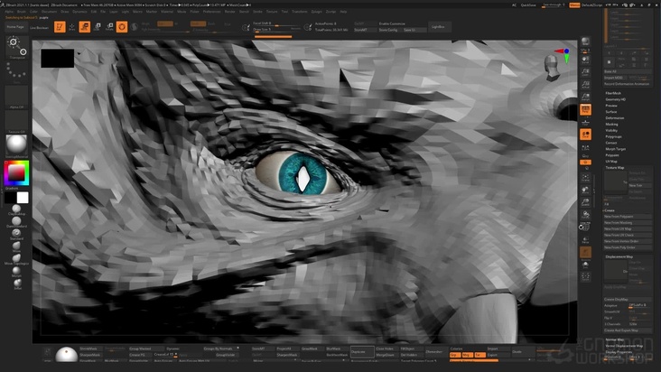Image resolution: width=661 pixels, height=372 pixels.
Task: Switch to the Scale transform icon
Action: (97, 27)
